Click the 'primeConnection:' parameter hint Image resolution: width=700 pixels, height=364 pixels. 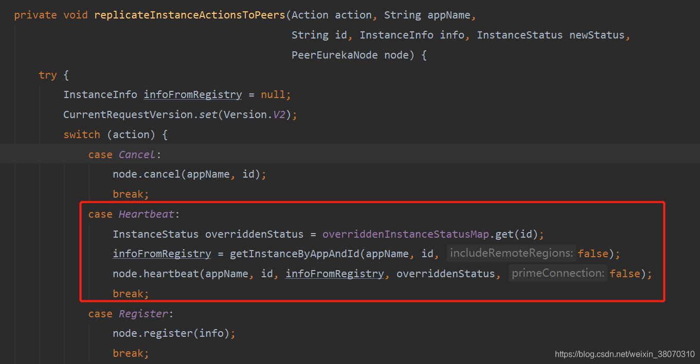pos(558,273)
